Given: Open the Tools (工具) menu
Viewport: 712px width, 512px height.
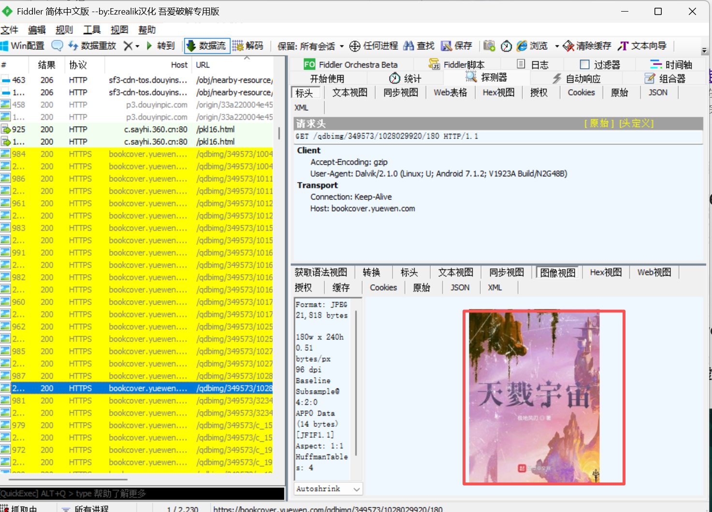Looking at the screenshot, I should click(x=92, y=30).
